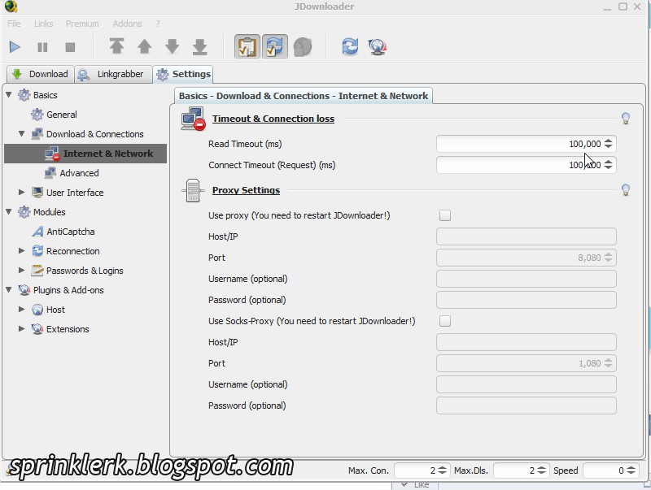Click the Socks Port 1,080 field

tap(526, 363)
